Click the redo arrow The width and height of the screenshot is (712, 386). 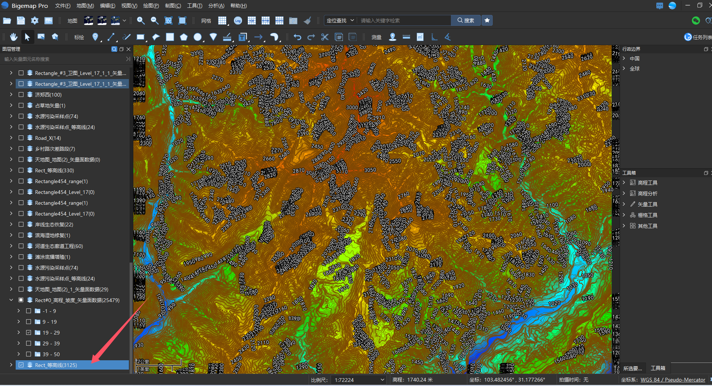(311, 37)
